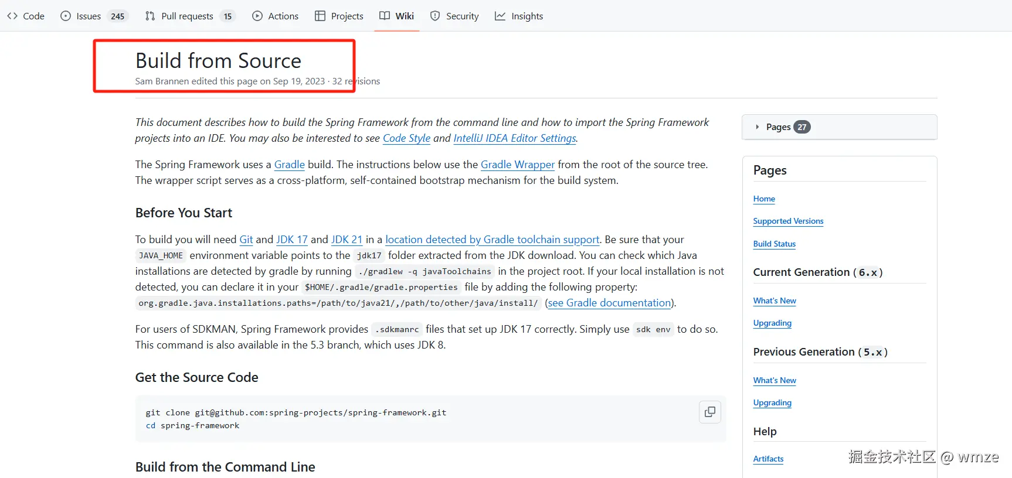Viewport: 1012px width, 478px height.
Task: Click the git clone command line text
Action: click(296, 412)
